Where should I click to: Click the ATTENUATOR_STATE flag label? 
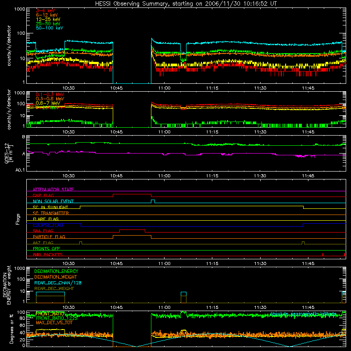point(53,190)
